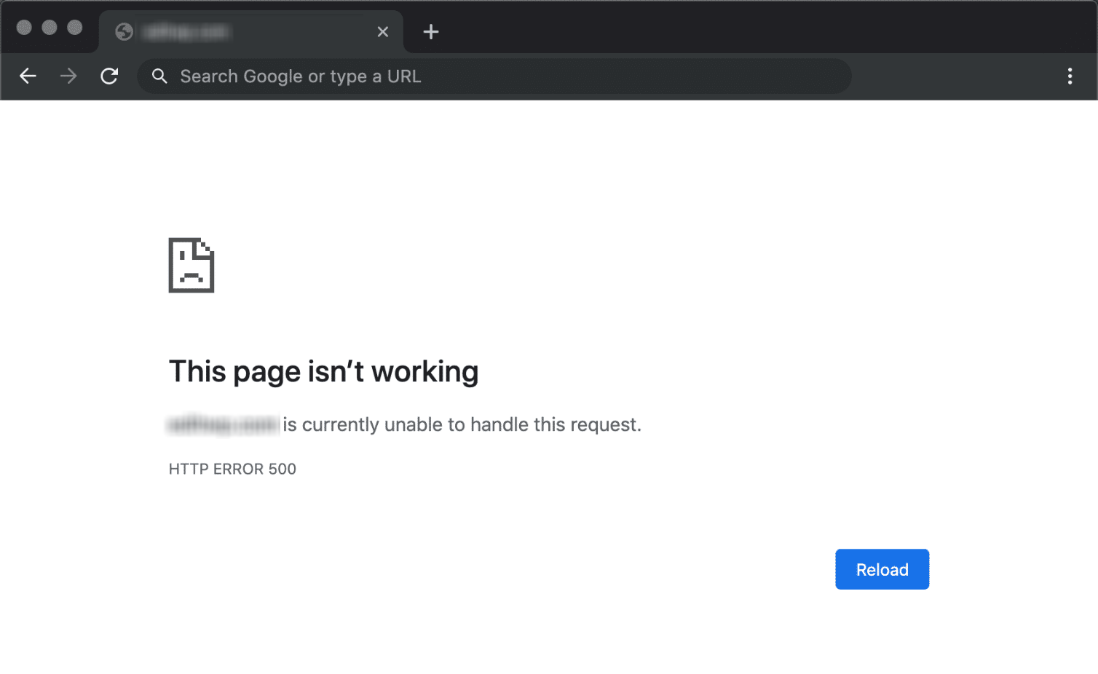The width and height of the screenshot is (1098, 674).
Task: Select the active browser tab
Action: [x=251, y=31]
